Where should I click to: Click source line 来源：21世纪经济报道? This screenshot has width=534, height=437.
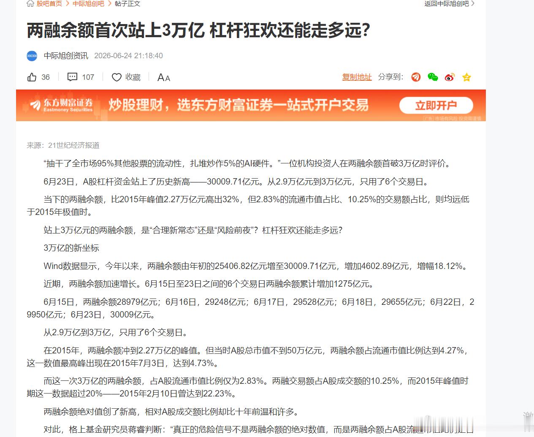coord(63,145)
